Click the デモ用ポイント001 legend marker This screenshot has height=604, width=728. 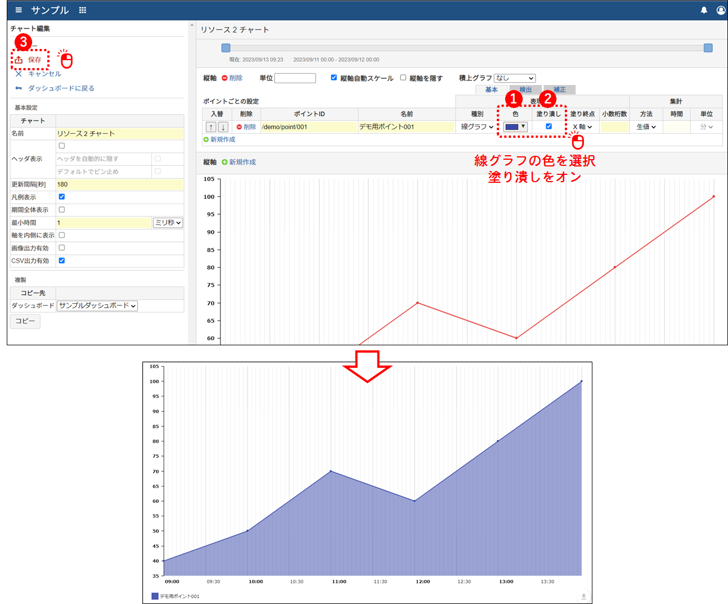pos(155,596)
